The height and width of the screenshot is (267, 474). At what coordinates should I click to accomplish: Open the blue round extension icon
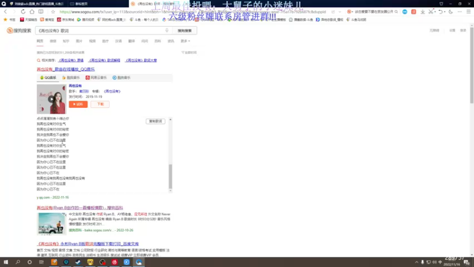pyautogui.click(x=405, y=12)
